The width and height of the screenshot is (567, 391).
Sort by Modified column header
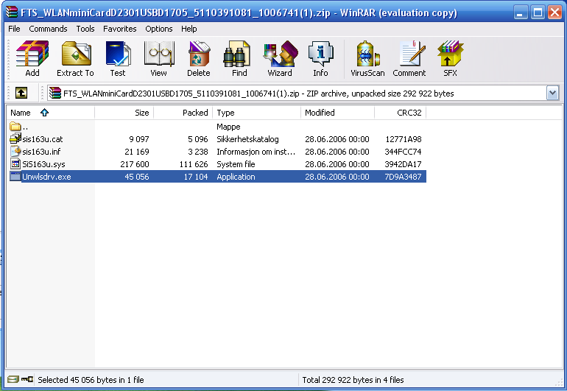(x=337, y=113)
